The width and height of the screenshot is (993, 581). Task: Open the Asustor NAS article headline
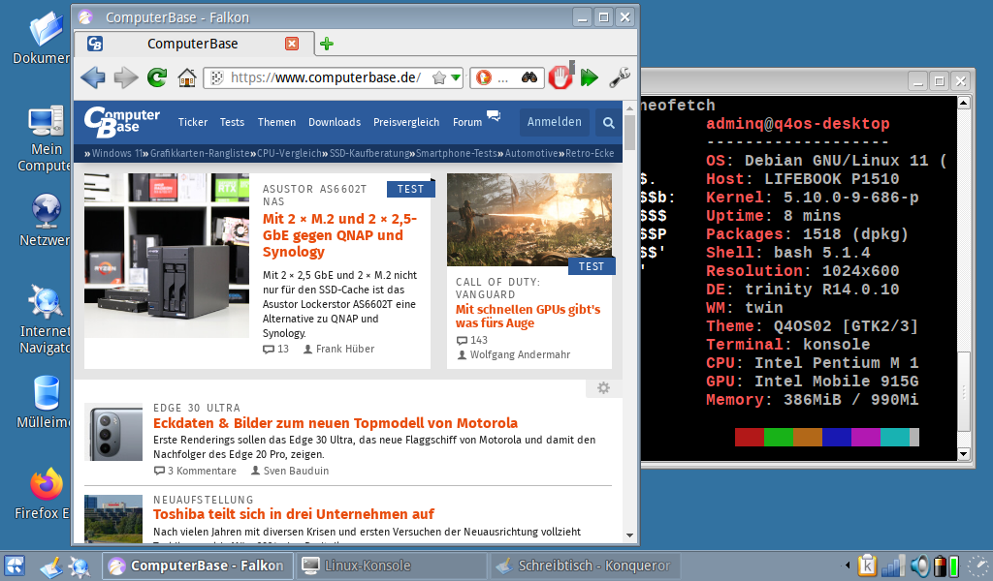pyautogui.click(x=339, y=235)
